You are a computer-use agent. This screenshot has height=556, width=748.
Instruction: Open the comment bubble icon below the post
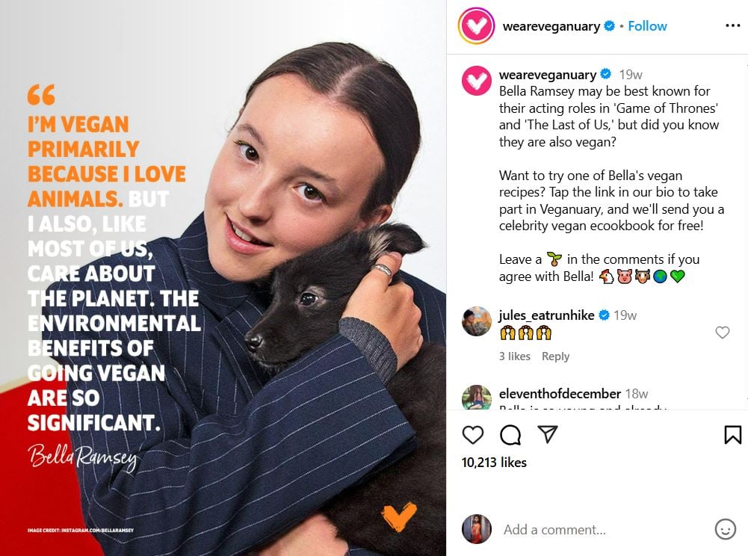pos(510,435)
